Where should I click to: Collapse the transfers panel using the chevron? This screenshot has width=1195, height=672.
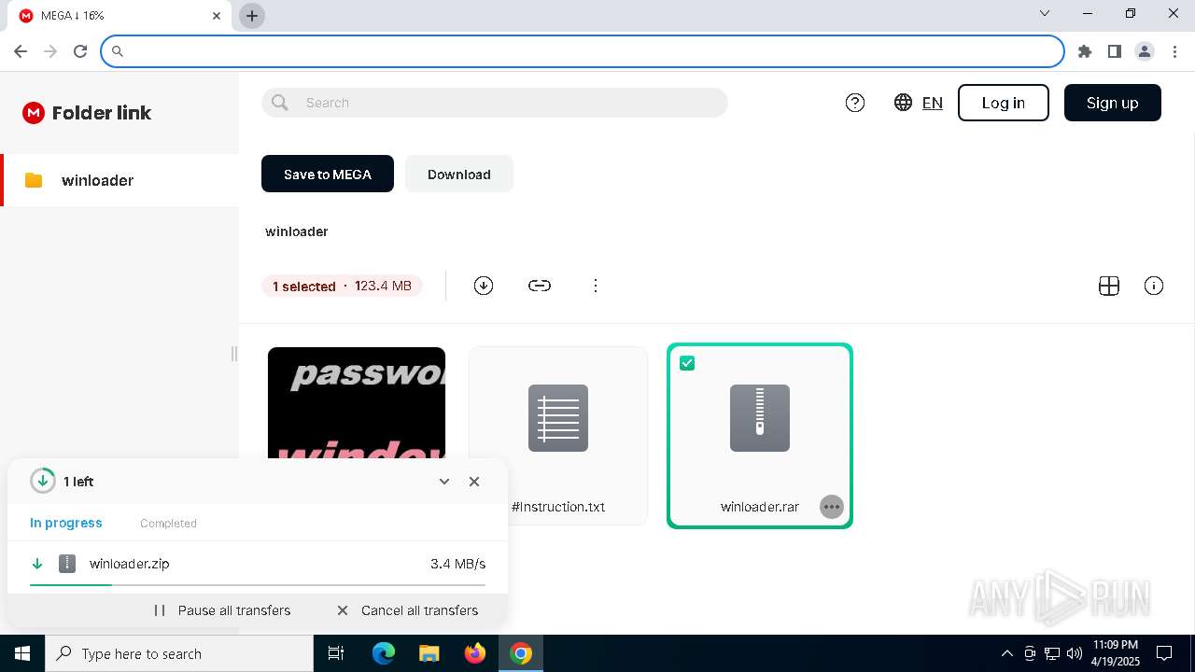pyautogui.click(x=444, y=482)
